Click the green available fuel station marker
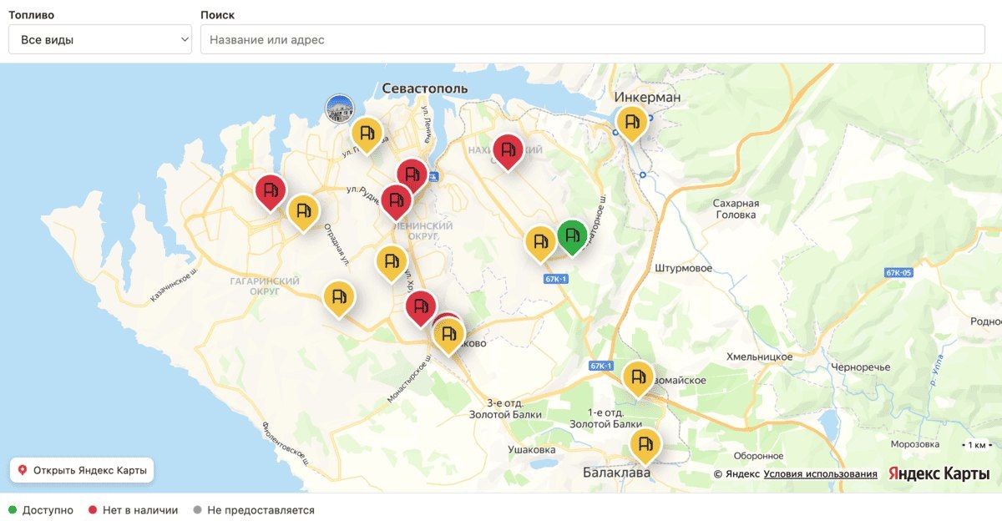 (572, 235)
